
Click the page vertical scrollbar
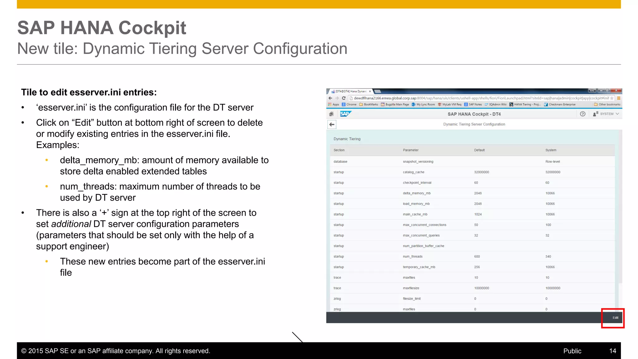pos(620,207)
